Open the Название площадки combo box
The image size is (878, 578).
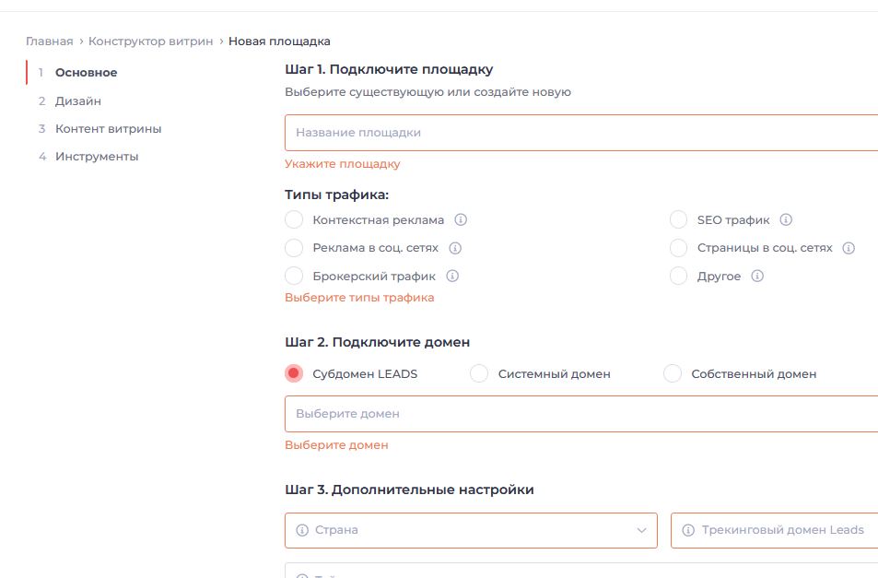click(580, 133)
